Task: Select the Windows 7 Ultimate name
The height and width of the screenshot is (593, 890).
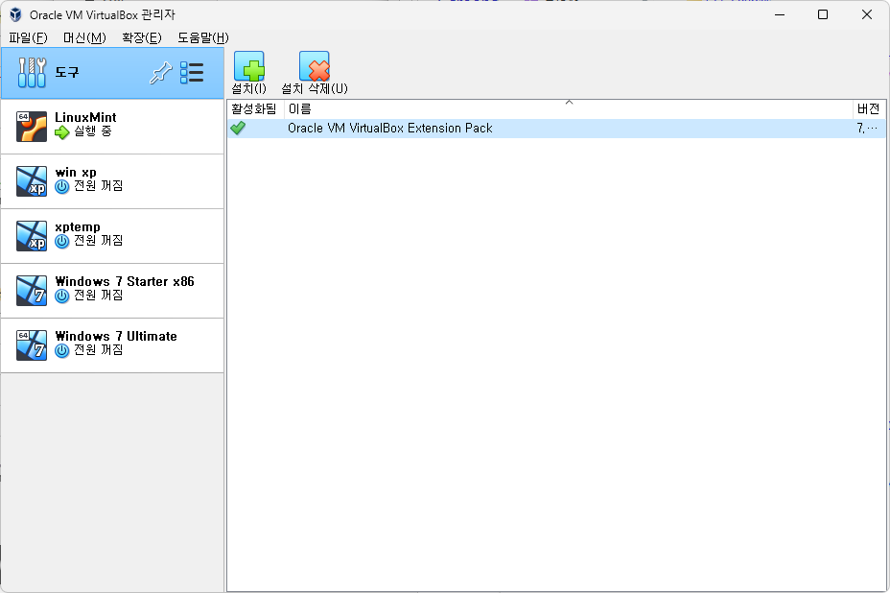Action: tap(116, 336)
